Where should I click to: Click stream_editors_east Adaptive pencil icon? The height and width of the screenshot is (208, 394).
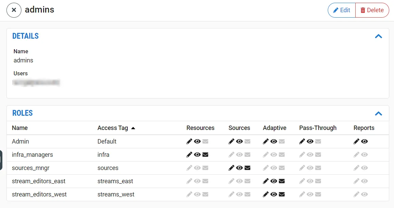(266, 181)
